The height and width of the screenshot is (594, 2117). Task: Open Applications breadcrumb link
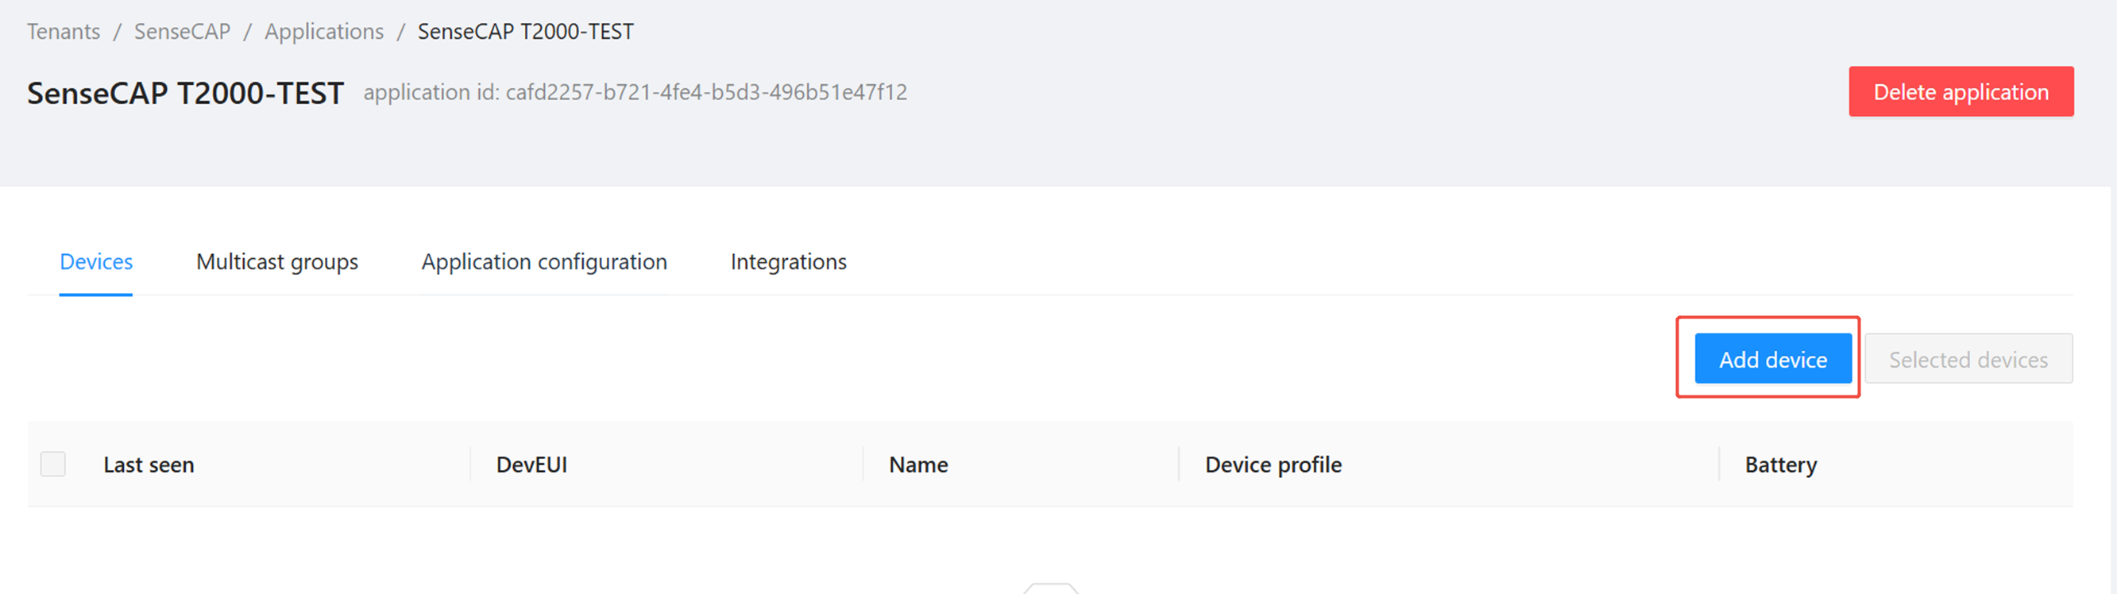coord(324,31)
